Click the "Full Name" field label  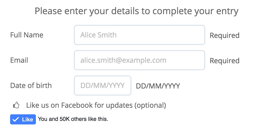27,35
